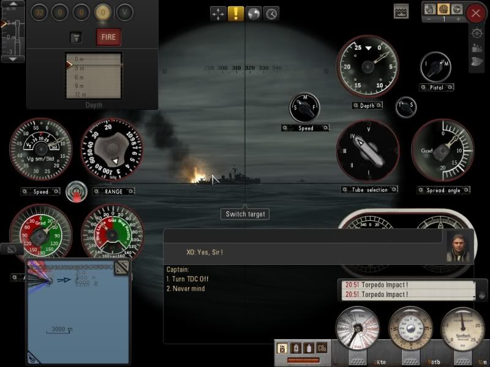Click the ship-on-waves icon at top right
The height and width of the screenshot is (367, 490).
pos(401,11)
